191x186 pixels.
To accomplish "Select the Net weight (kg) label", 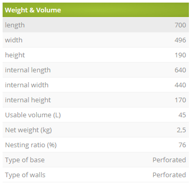I will tap(28, 130).
